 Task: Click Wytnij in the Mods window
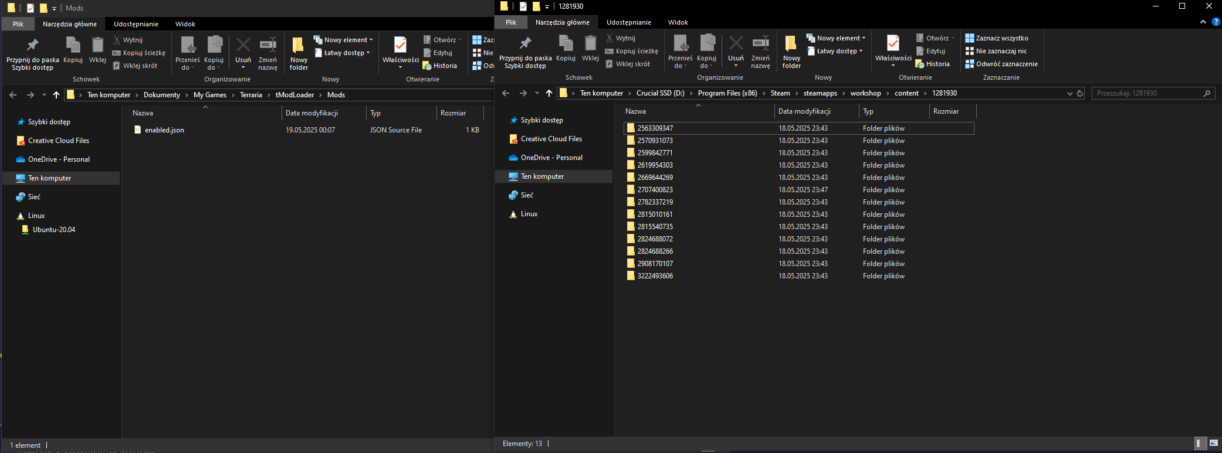click(128, 40)
